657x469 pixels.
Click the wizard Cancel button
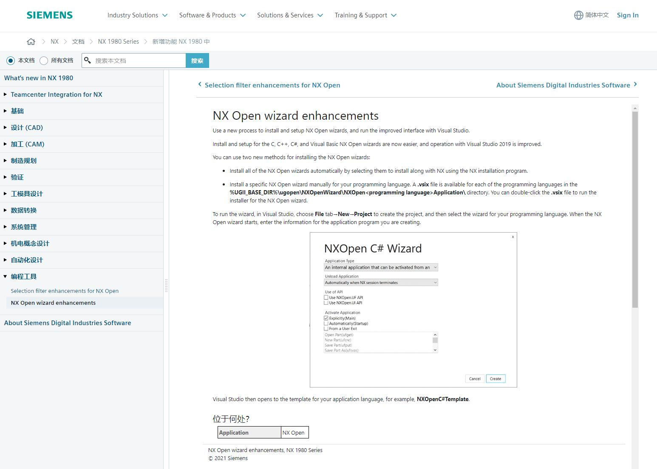click(475, 379)
